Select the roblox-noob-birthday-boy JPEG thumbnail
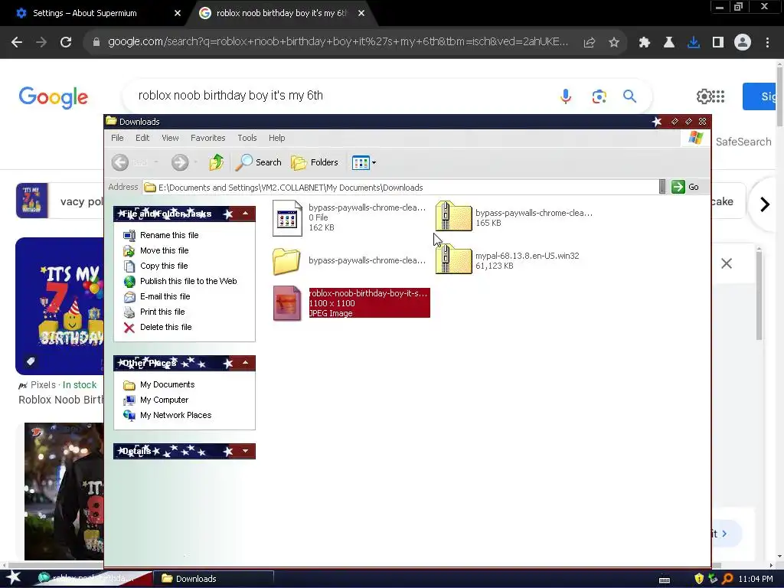Screen dimensions: 784x588 [x=287, y=303]
